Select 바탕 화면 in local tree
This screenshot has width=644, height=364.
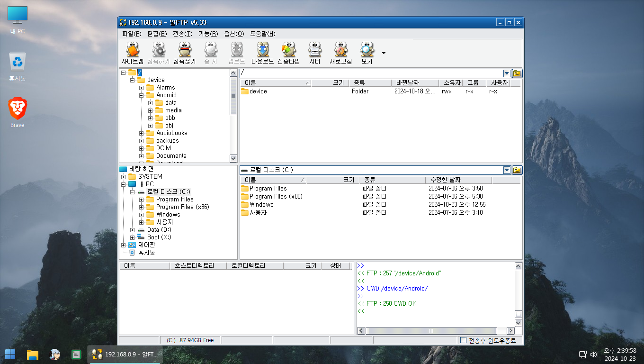(141, 169)
